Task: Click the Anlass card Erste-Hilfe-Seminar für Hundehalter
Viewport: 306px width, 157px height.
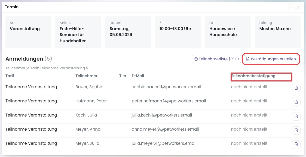Action: coord(78,32)
